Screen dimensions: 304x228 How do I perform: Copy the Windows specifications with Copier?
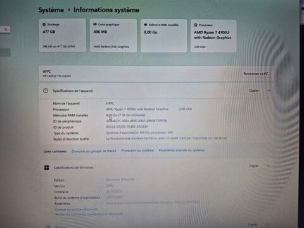(x=253, y=166)
